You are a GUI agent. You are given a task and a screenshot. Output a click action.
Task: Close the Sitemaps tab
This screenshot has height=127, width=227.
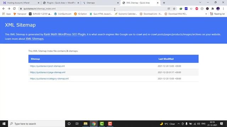pyautogui.click(x=118, y=3)
